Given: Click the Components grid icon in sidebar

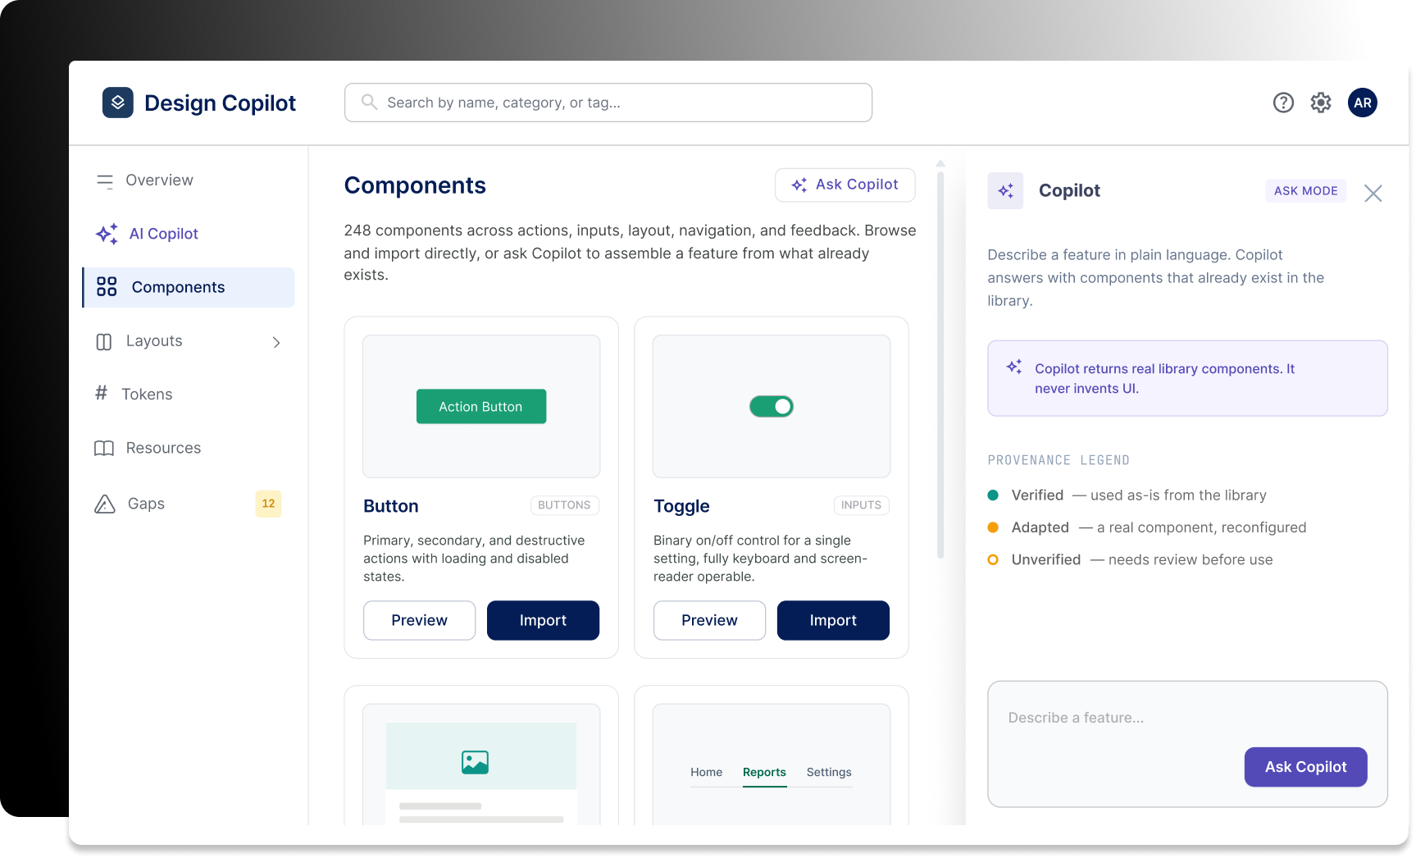Looking at the screenshot, I should [x=107, y=287].
